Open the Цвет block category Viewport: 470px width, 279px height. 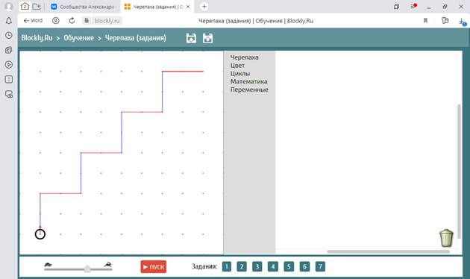(x=237, y=66)
